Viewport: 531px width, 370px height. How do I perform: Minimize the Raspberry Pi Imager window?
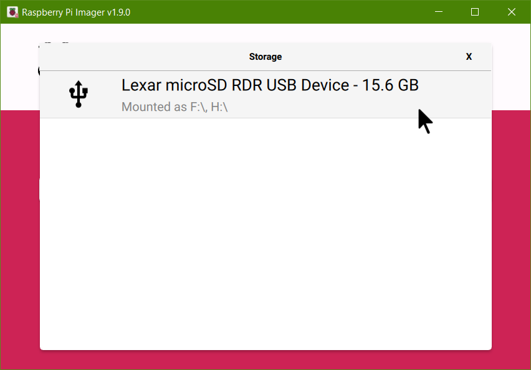(439, 12)
